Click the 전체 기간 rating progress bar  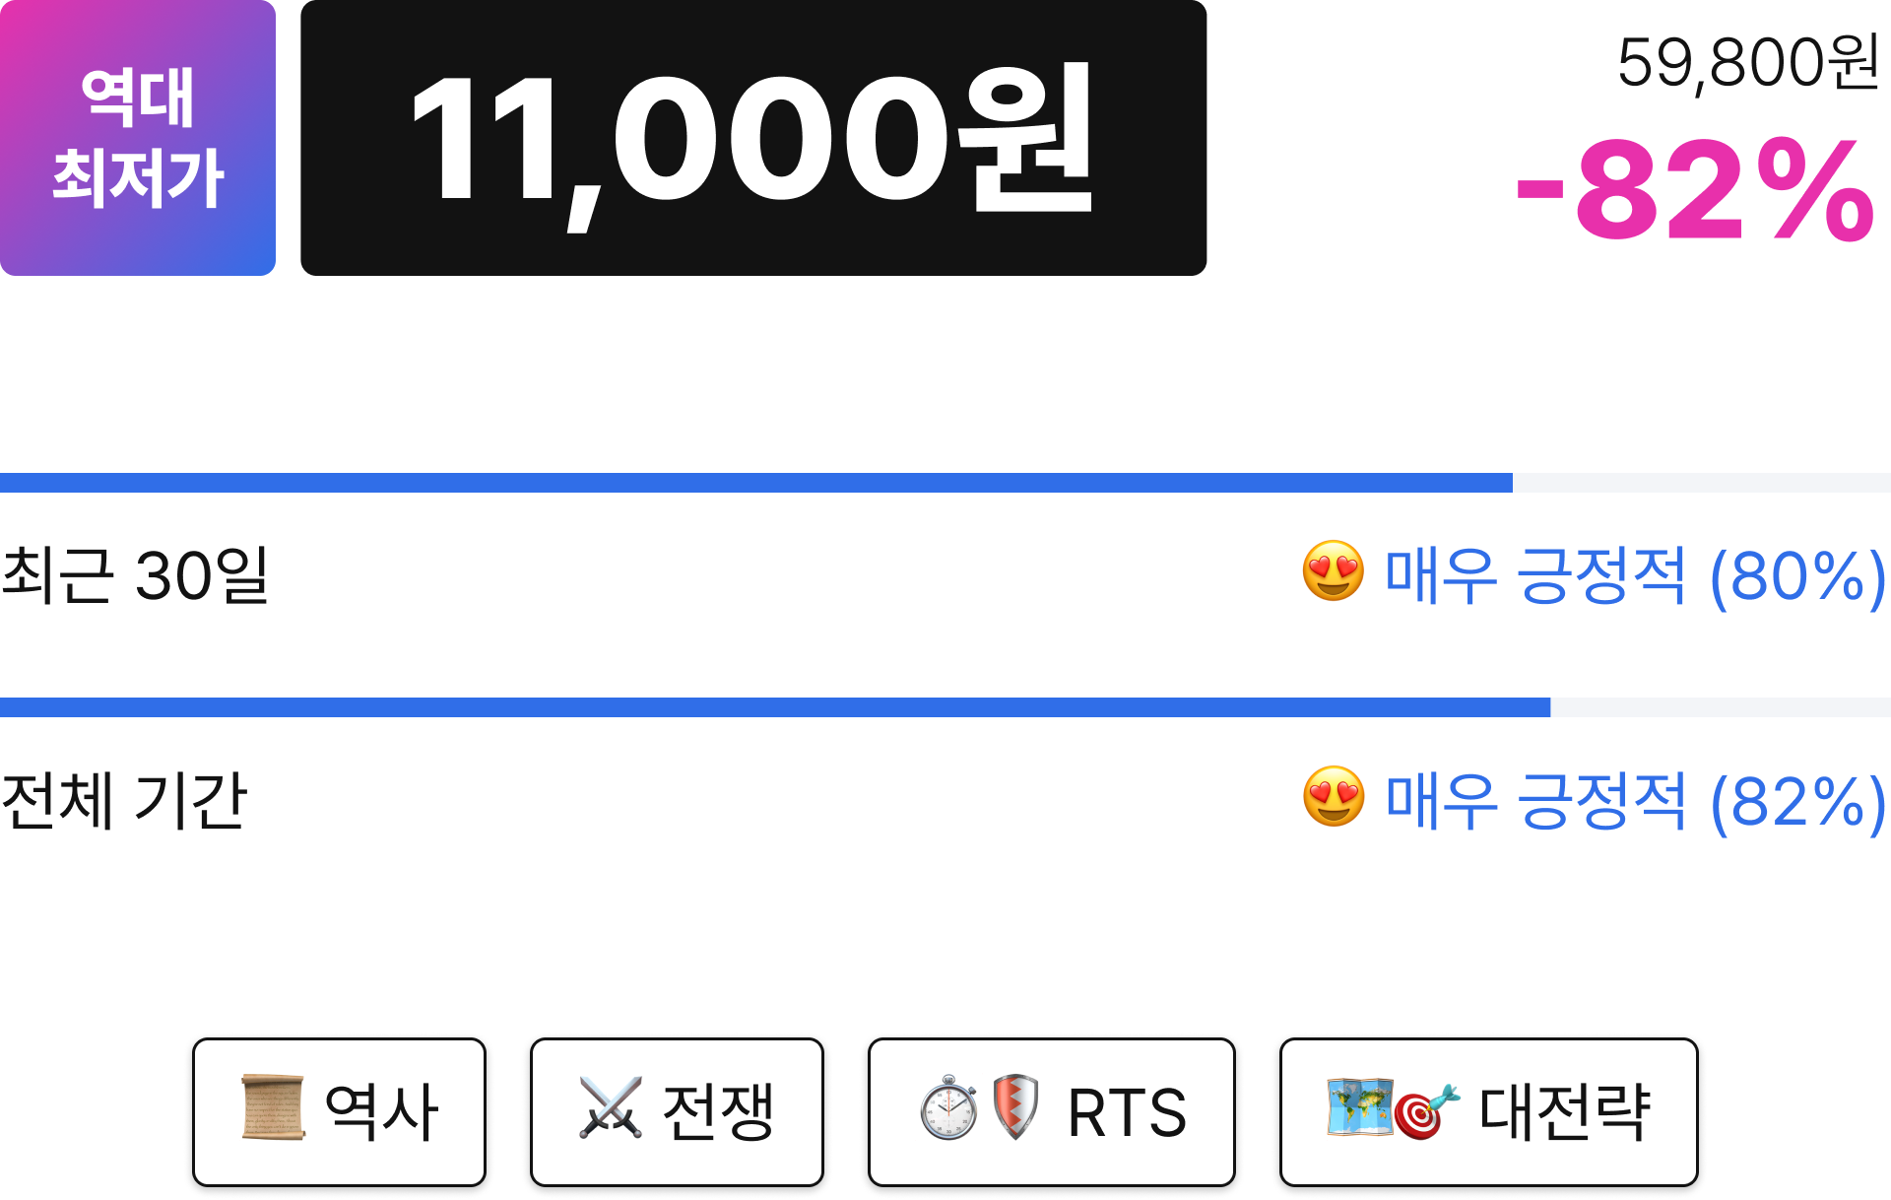(x=945, y=707)
